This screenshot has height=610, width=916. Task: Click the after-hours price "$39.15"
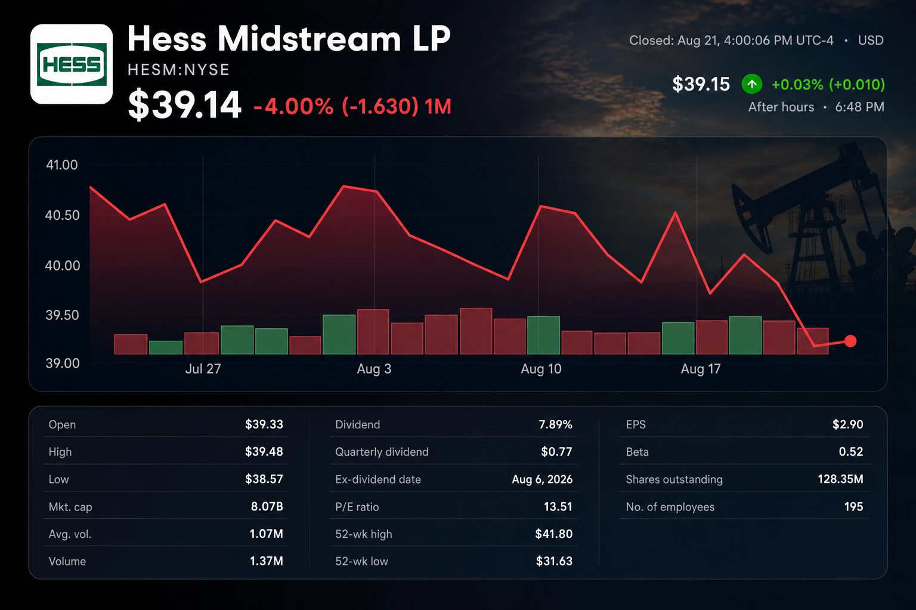(x=701, y=84)
